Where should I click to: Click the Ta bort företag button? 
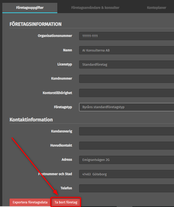pyautogui.click(x=66, y=202)
